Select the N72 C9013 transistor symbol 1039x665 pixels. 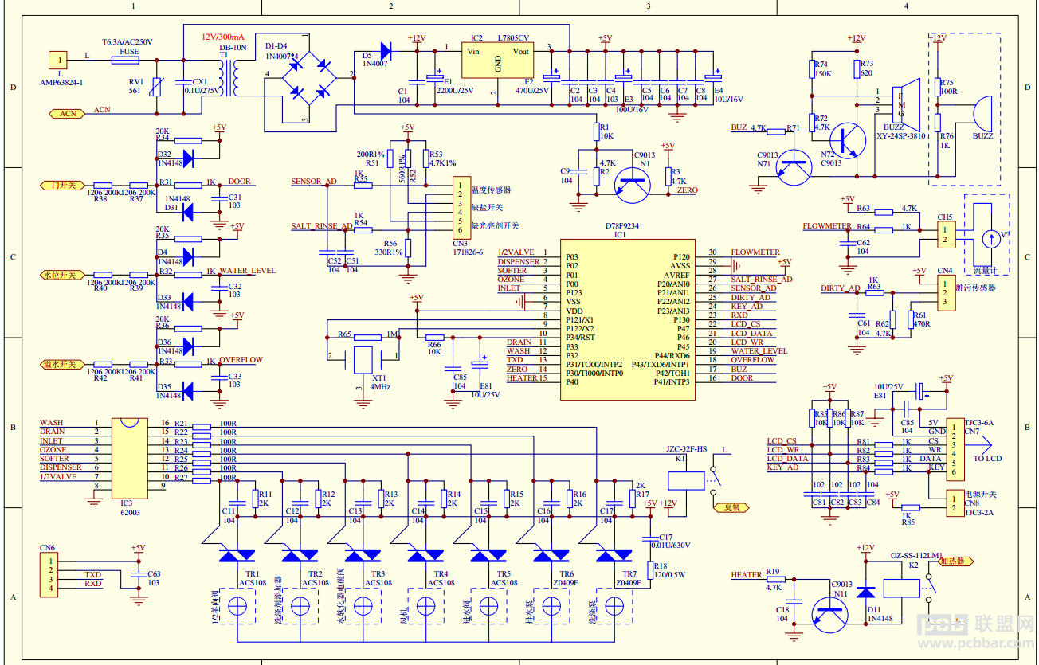[x=846, y=141]
